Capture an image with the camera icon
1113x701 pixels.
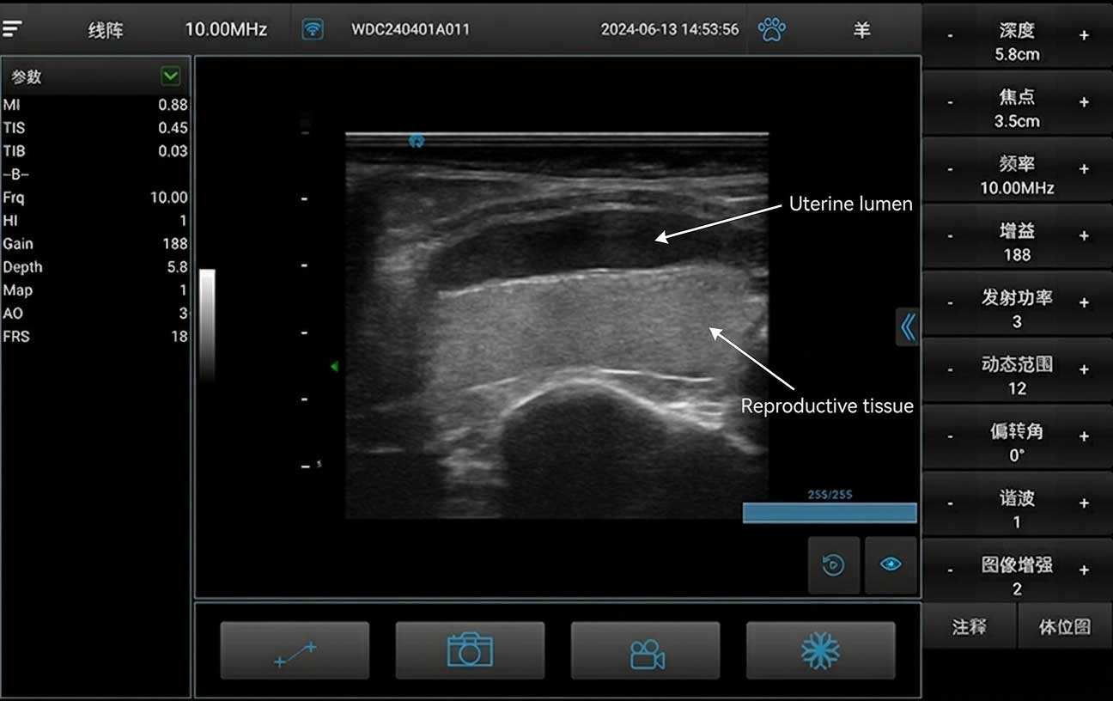tap(470, 650)
